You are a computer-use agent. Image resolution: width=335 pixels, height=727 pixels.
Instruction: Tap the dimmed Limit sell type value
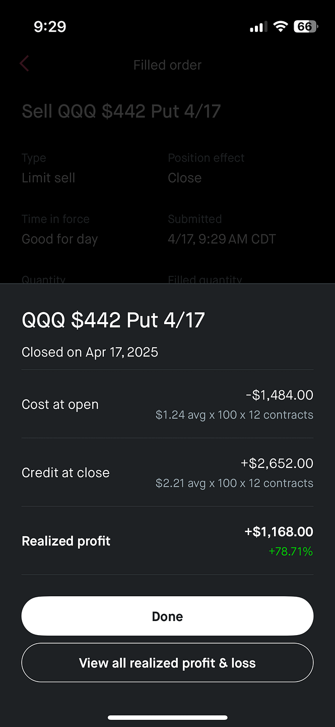[x=48, y=178]
